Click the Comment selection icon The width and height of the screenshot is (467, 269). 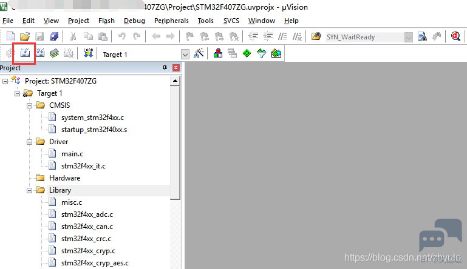282,36
